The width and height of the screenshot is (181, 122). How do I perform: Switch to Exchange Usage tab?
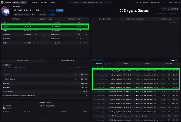[x=23, y=61]
